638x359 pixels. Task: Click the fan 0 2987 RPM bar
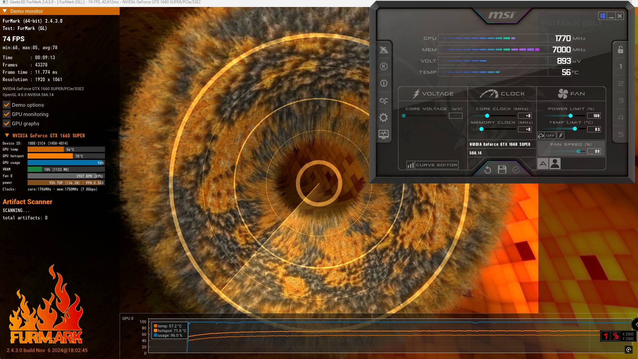(x=66, y=176)
